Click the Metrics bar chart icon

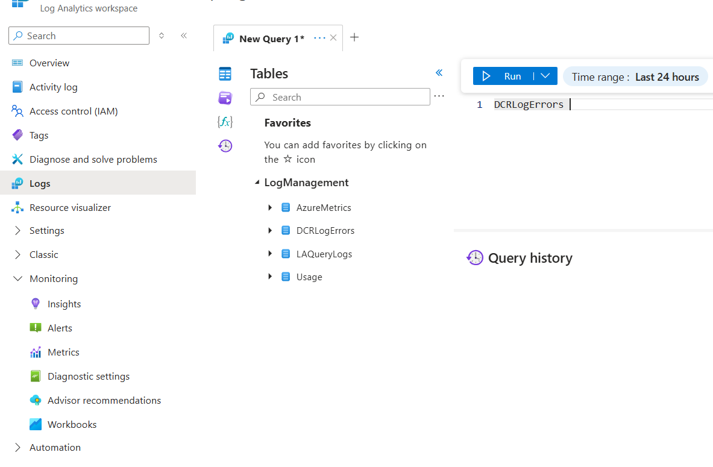[36, 352]
